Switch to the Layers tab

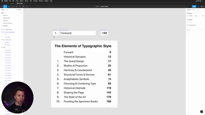coord(3,10)
